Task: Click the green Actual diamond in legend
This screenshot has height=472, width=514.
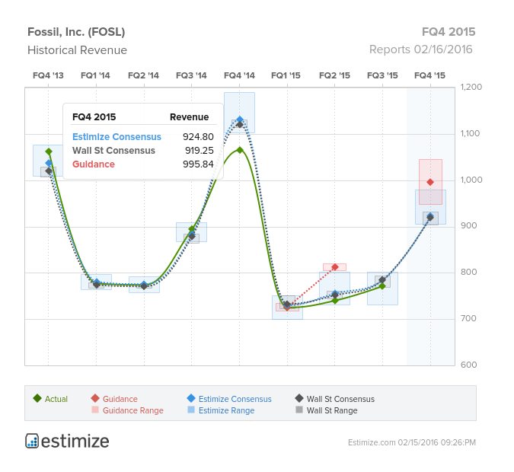Action: coord(37,398)
